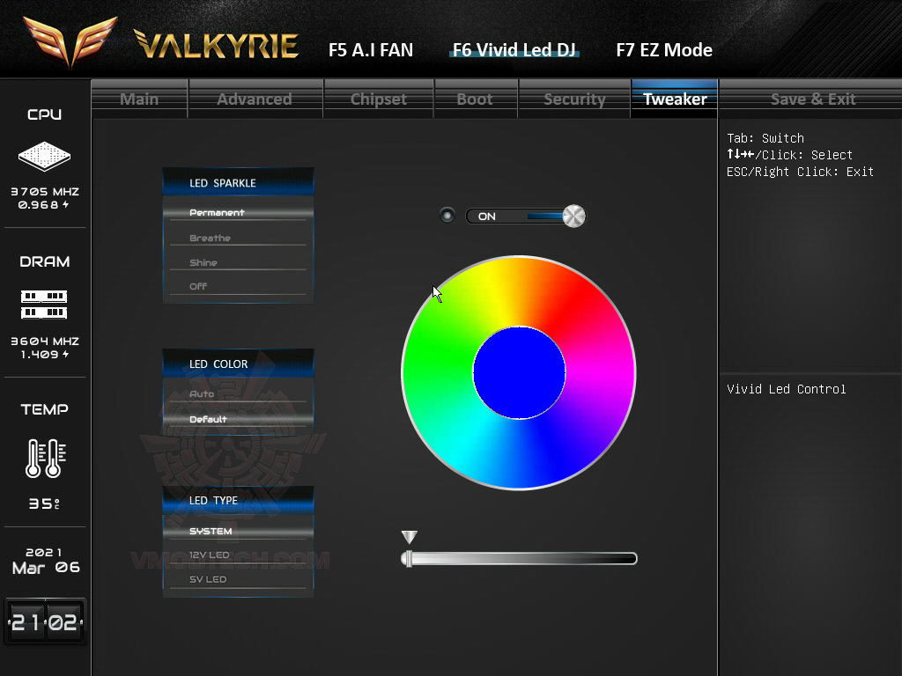Toggle the LED ON switch off

coord(525,217)
